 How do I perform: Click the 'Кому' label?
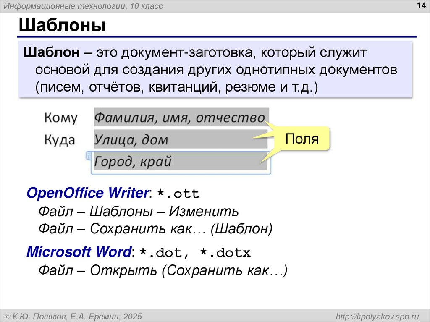click(61, 118)
